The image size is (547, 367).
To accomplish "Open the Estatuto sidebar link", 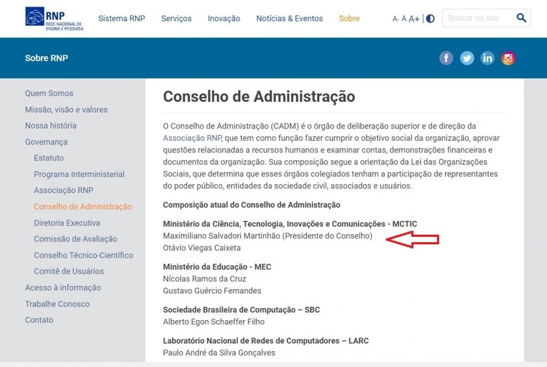I will click(49, 158).
